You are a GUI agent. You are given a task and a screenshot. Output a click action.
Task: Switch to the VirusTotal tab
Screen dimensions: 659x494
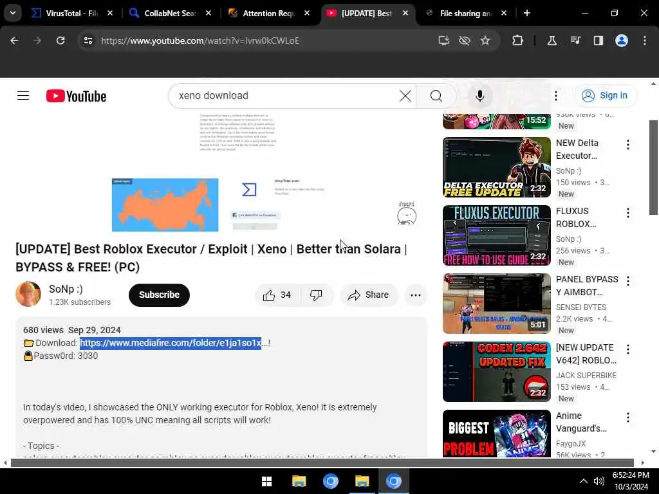point(72,13)
